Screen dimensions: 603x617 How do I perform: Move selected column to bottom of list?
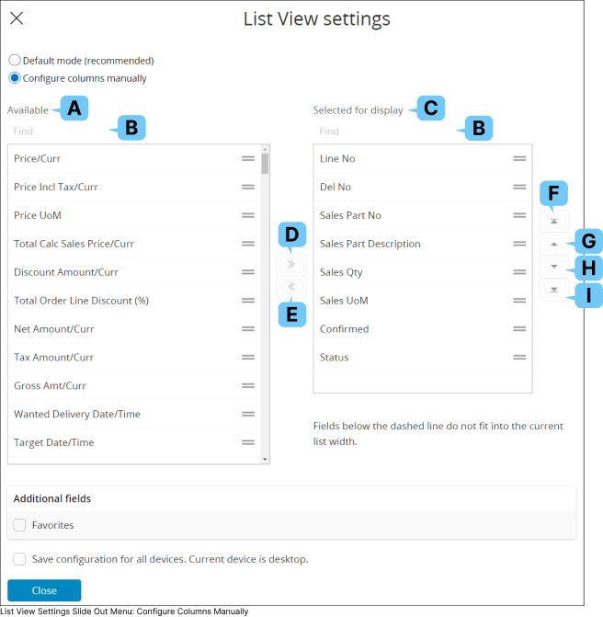coord(553,290)
